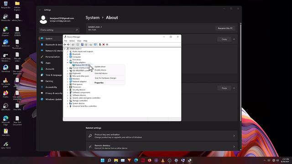This screenshot has height=164, width=292.
Task: Click the Settings back arrow button
Action: [40, 10]
